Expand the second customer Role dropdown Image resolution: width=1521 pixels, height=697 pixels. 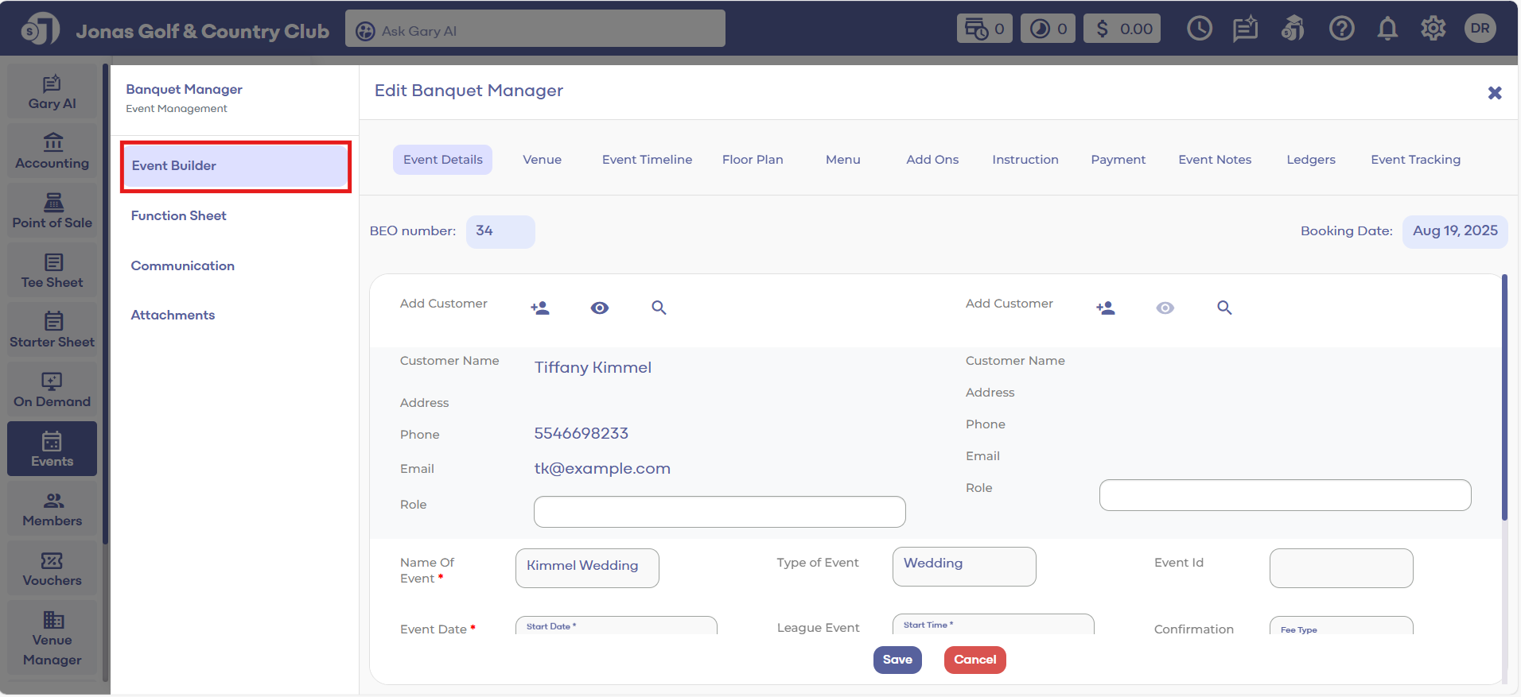(1285, 495)
